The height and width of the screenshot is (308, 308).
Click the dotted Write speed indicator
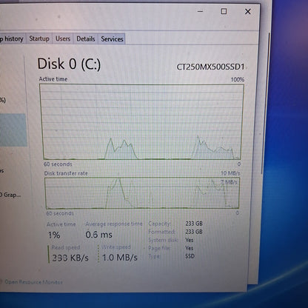(x=98, y=254)
